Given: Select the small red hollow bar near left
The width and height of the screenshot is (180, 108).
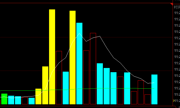Looking at the screenshot, I should click(25, 101).
